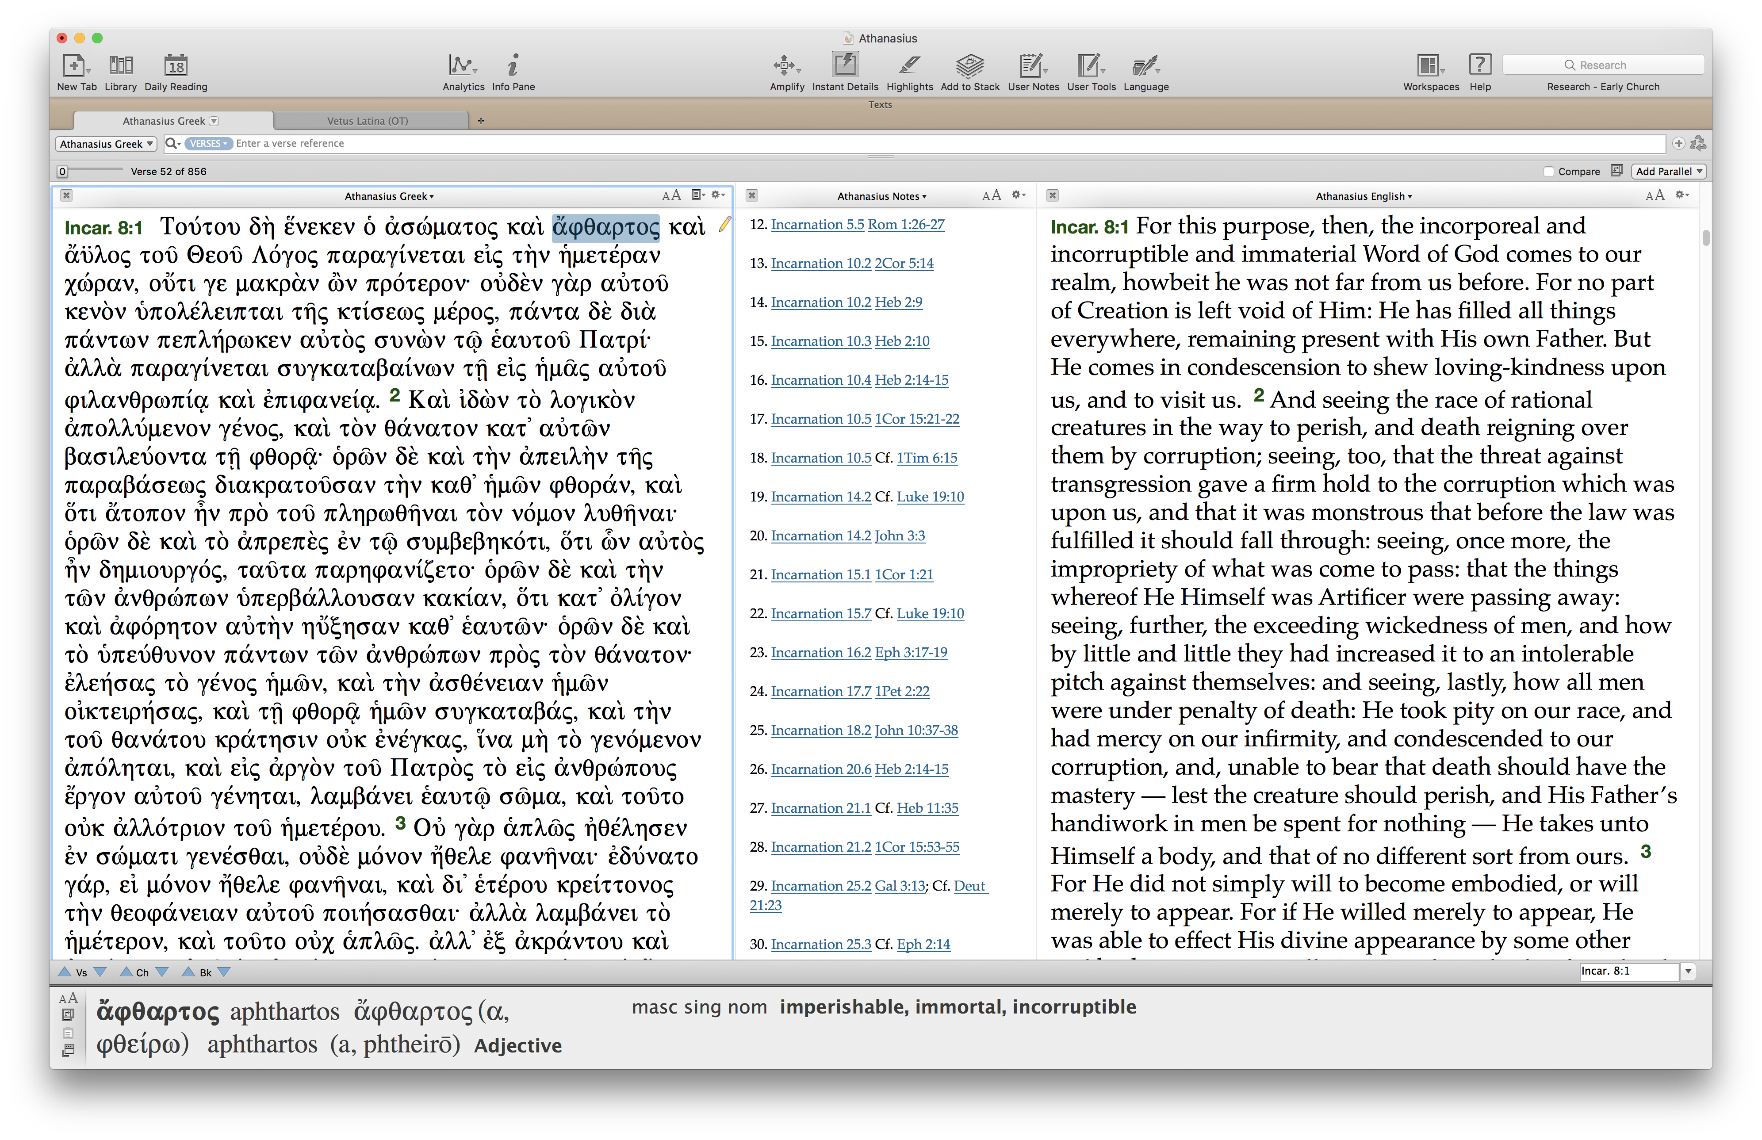Follow the Luke 19:10 link in note 19
1762x1140 pixels.
coord(931,497)
